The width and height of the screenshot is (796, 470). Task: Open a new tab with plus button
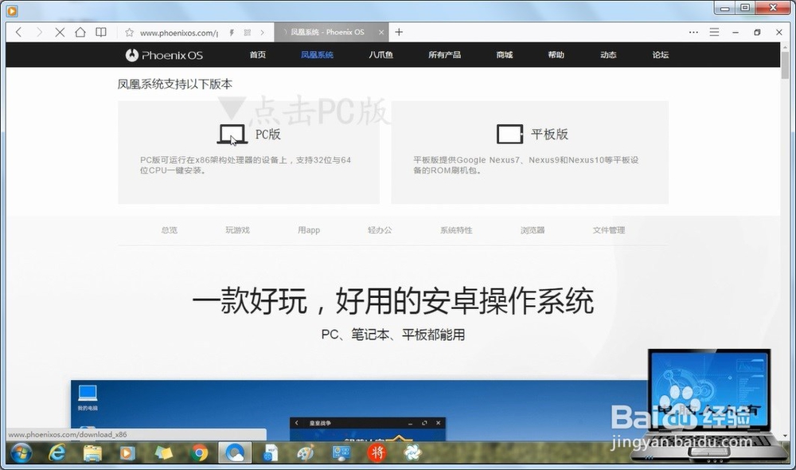point(399,32)
